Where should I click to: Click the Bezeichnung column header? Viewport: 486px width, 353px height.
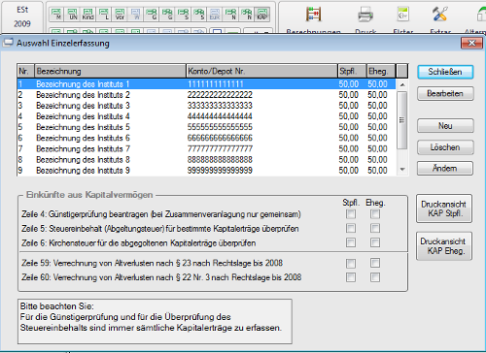110,71
